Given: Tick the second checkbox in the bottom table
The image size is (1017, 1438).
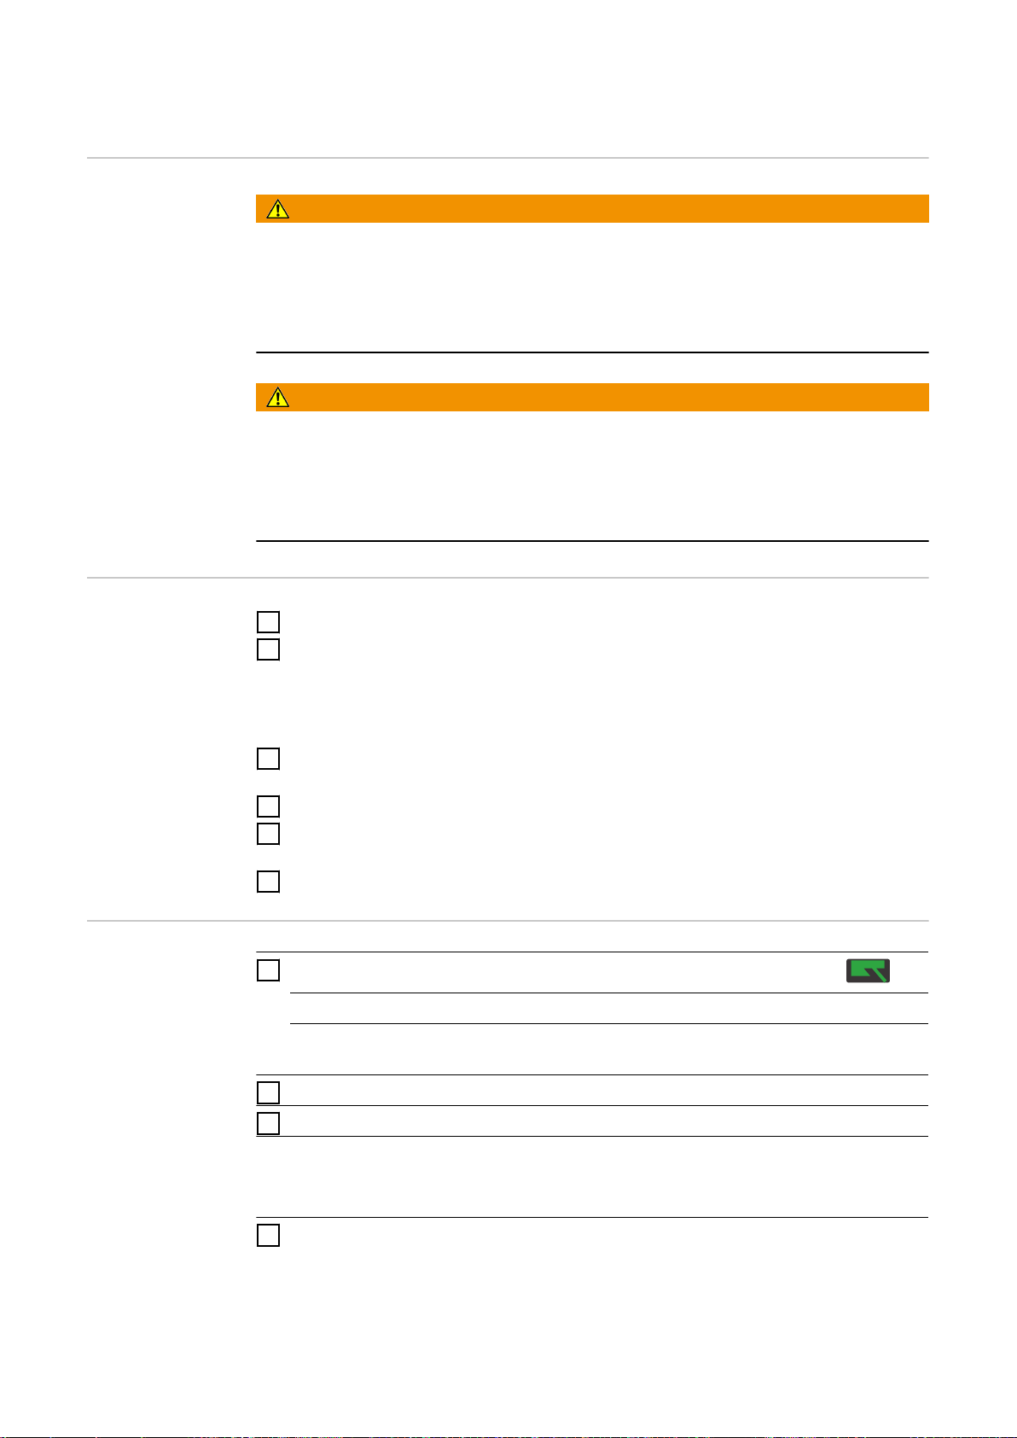Looking at the screenshot, I should (268, 1092).
